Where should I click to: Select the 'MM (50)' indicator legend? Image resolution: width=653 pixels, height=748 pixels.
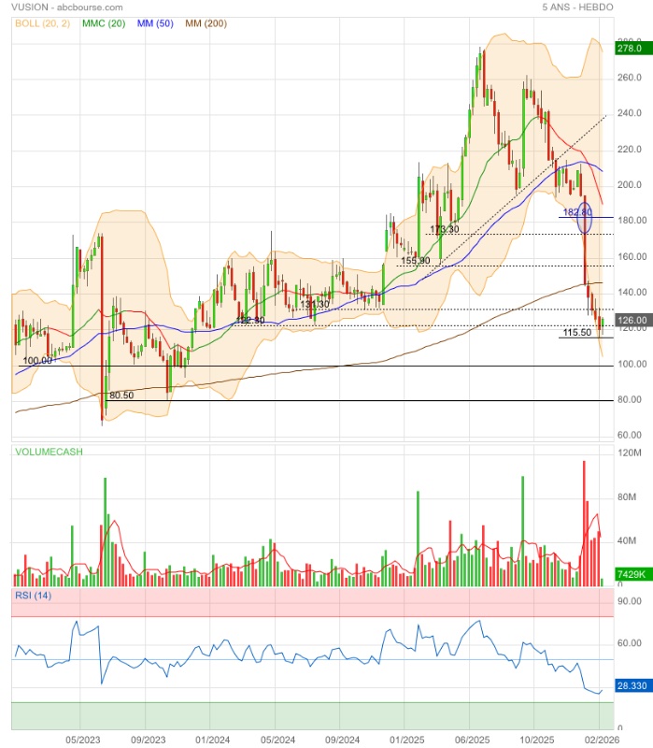pos(155,23)
